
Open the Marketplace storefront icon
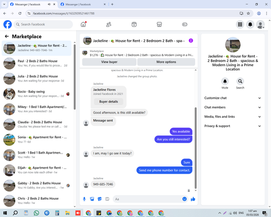click(x=159, y=24)
